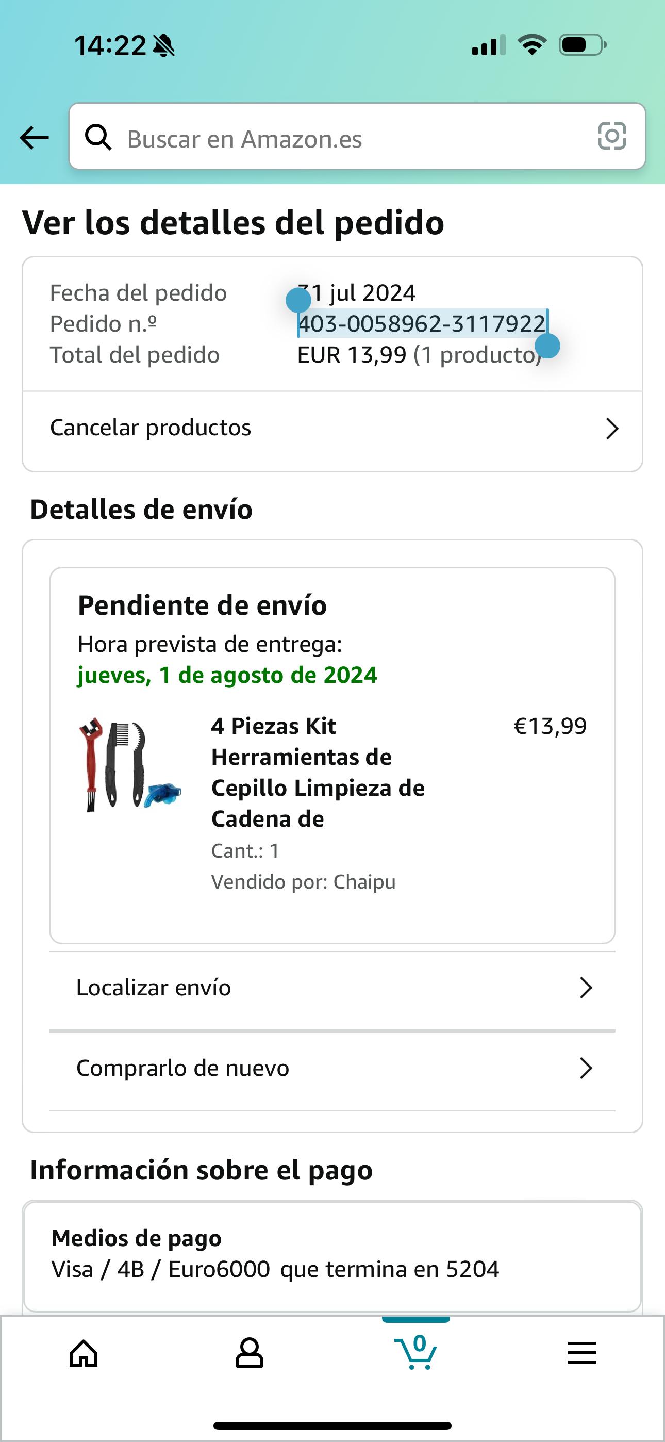
Task: Tap Comprarlo de nuevo link
Action: (182, 1068)
